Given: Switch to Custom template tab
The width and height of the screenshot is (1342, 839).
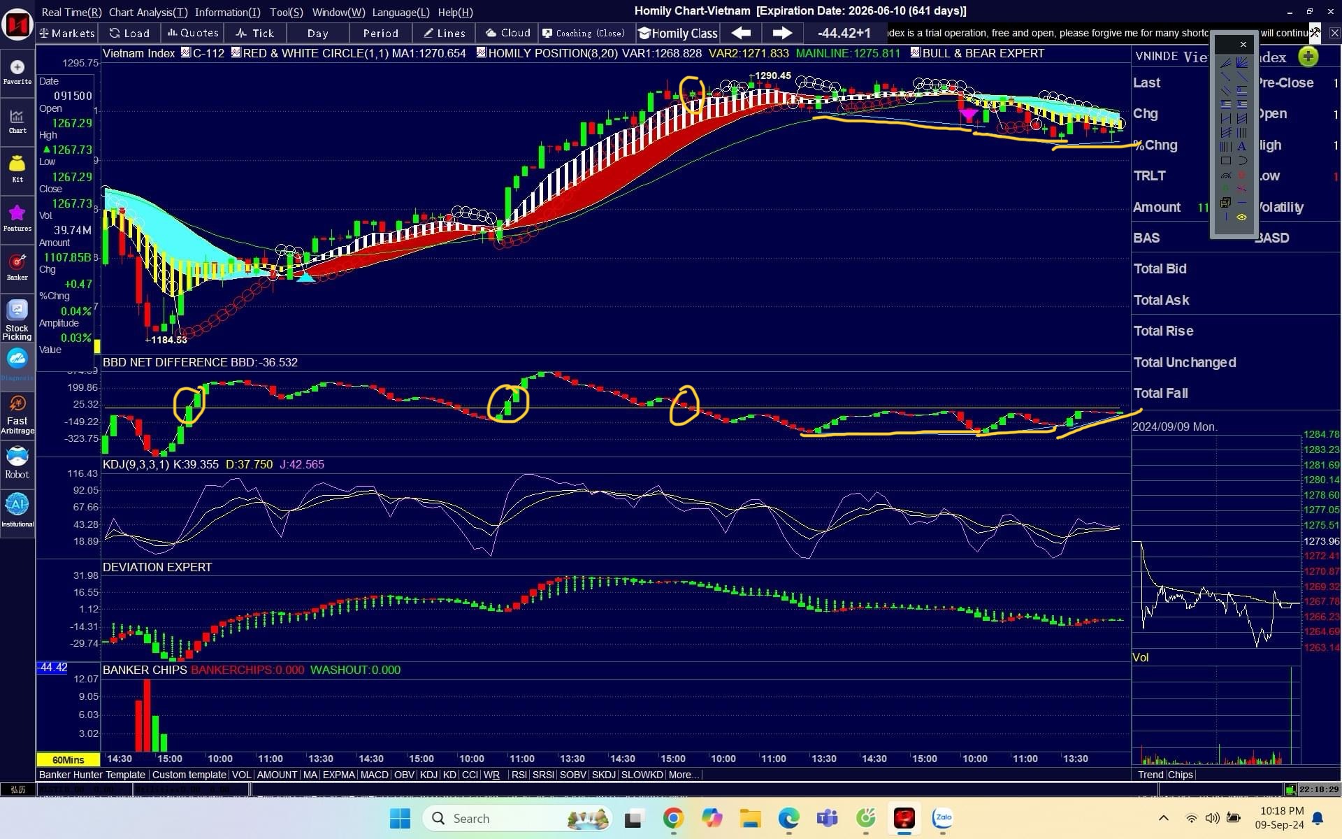Looking at the screenshot, I should pos(189,775).
